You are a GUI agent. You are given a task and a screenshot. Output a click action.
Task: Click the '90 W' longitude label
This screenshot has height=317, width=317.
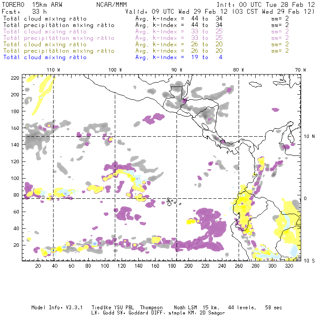click(176, 70)
